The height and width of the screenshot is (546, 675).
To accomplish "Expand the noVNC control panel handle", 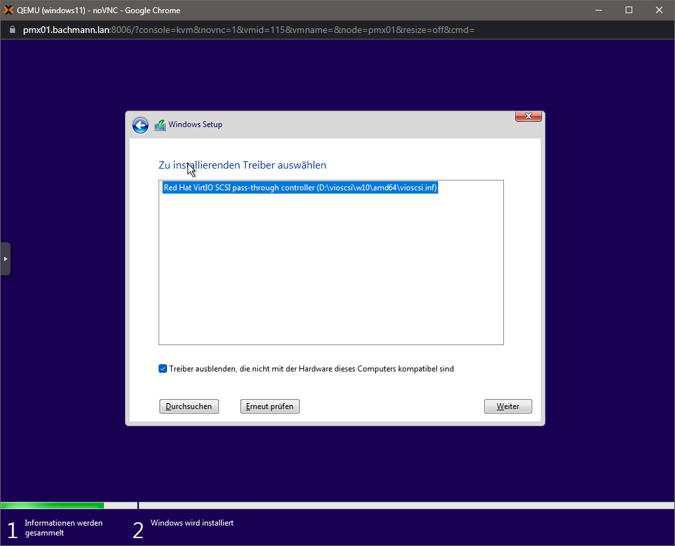I will tap(5, 259).
